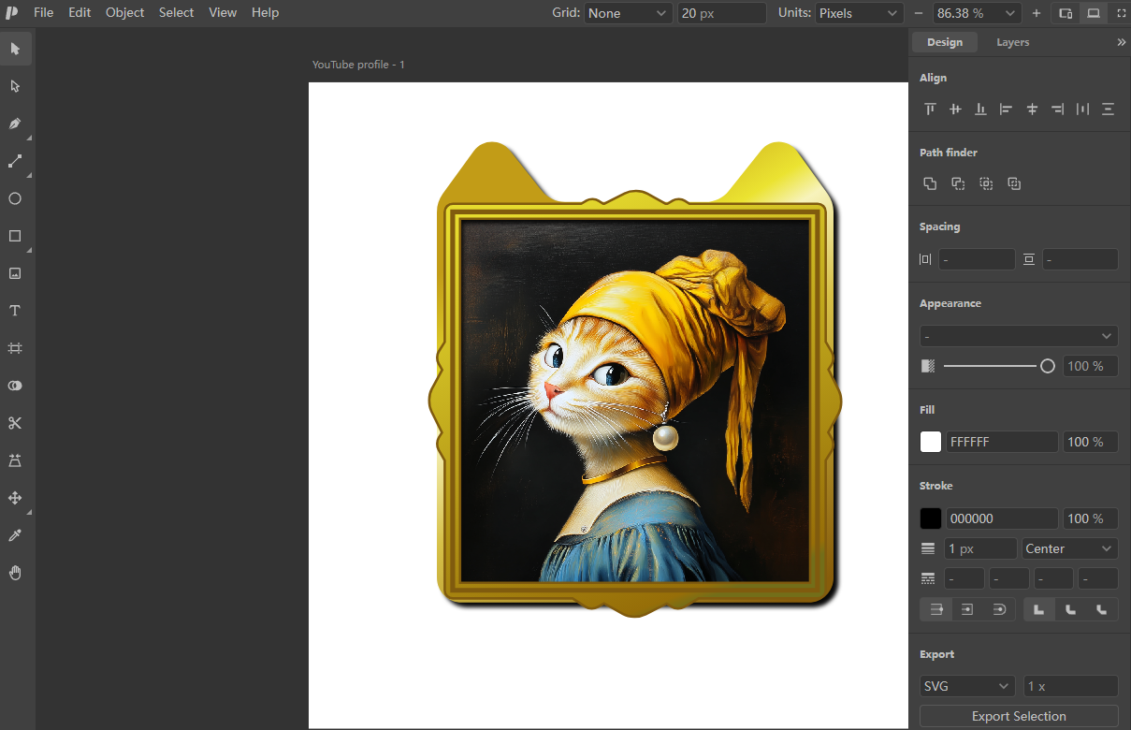Open the Units dropdown showing Pixels
Screen dimensions: 1131x730
pyautogui.click(x=859, y=13)
